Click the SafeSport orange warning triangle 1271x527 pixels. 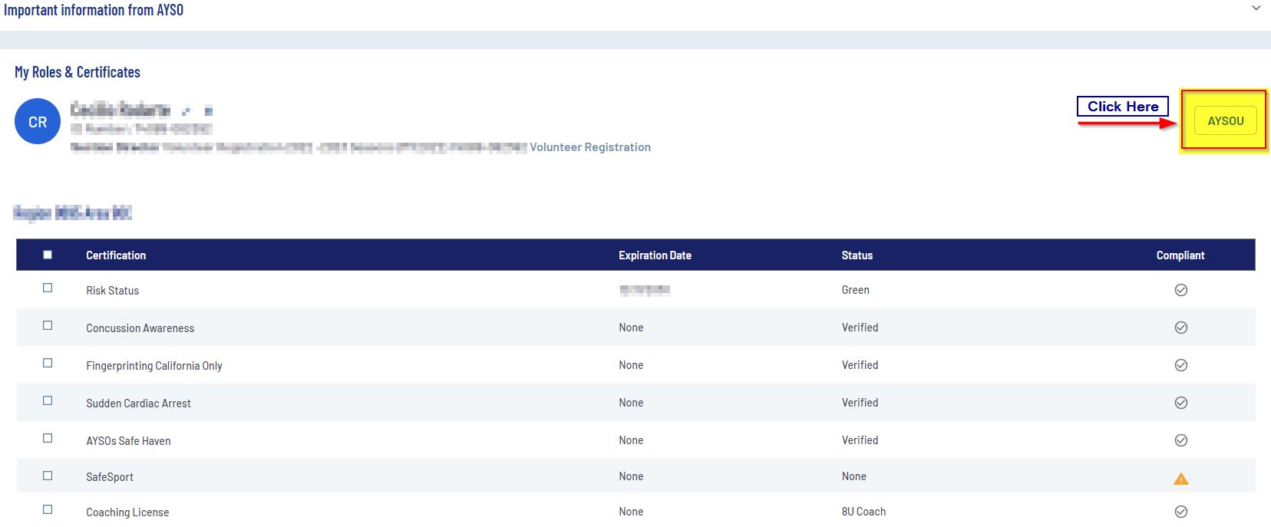pos(1180,479)
